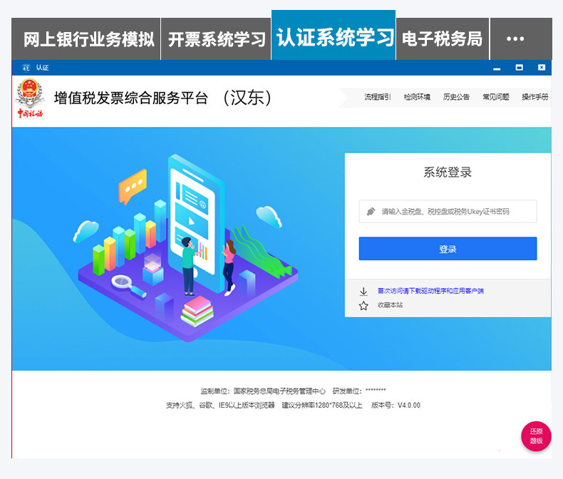
Task: View 历史公告 announcements
Action: (456, 97)
